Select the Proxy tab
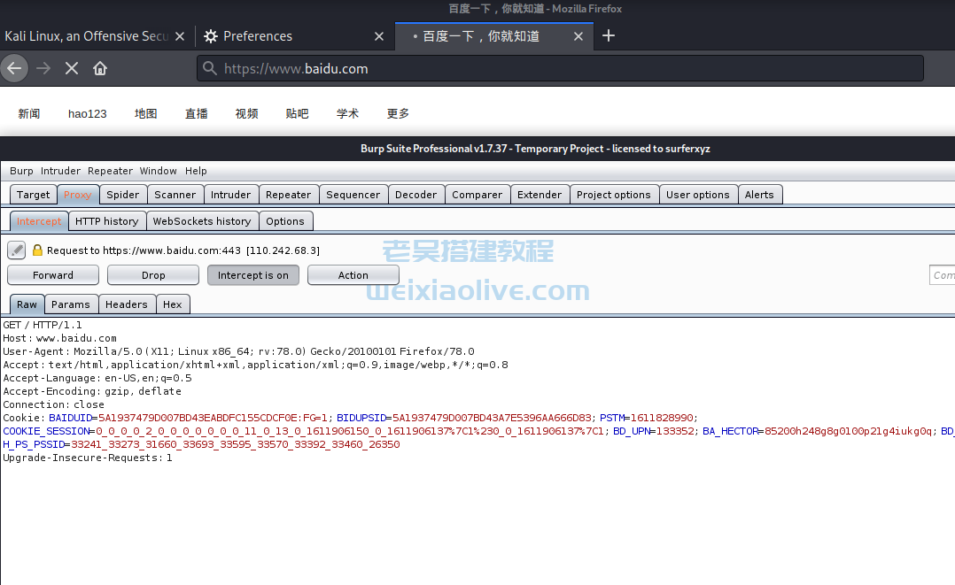Screen dimensions: 955x585 (78, 195)
